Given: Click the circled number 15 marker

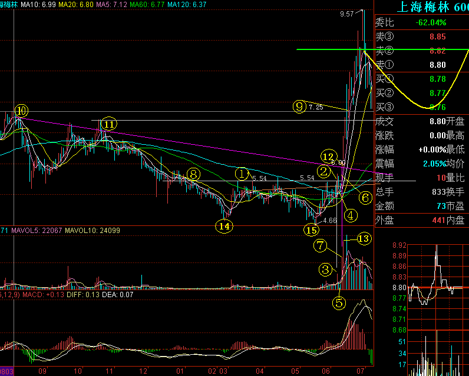Looking at the screenshot, I should point(312,229).
